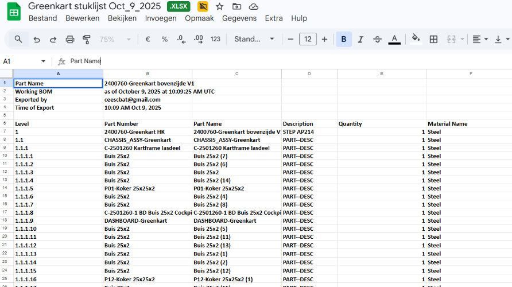Open the Bewerken menu
Image resolution: width=512 pixels, height=287 pixels.
(x=82, y=18)
